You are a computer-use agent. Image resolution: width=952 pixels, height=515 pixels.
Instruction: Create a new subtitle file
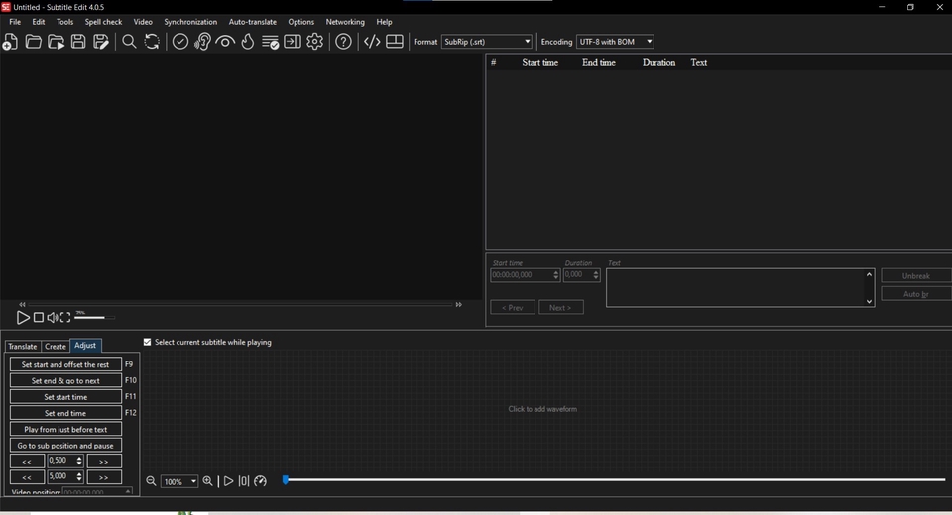tap(10, 42)
